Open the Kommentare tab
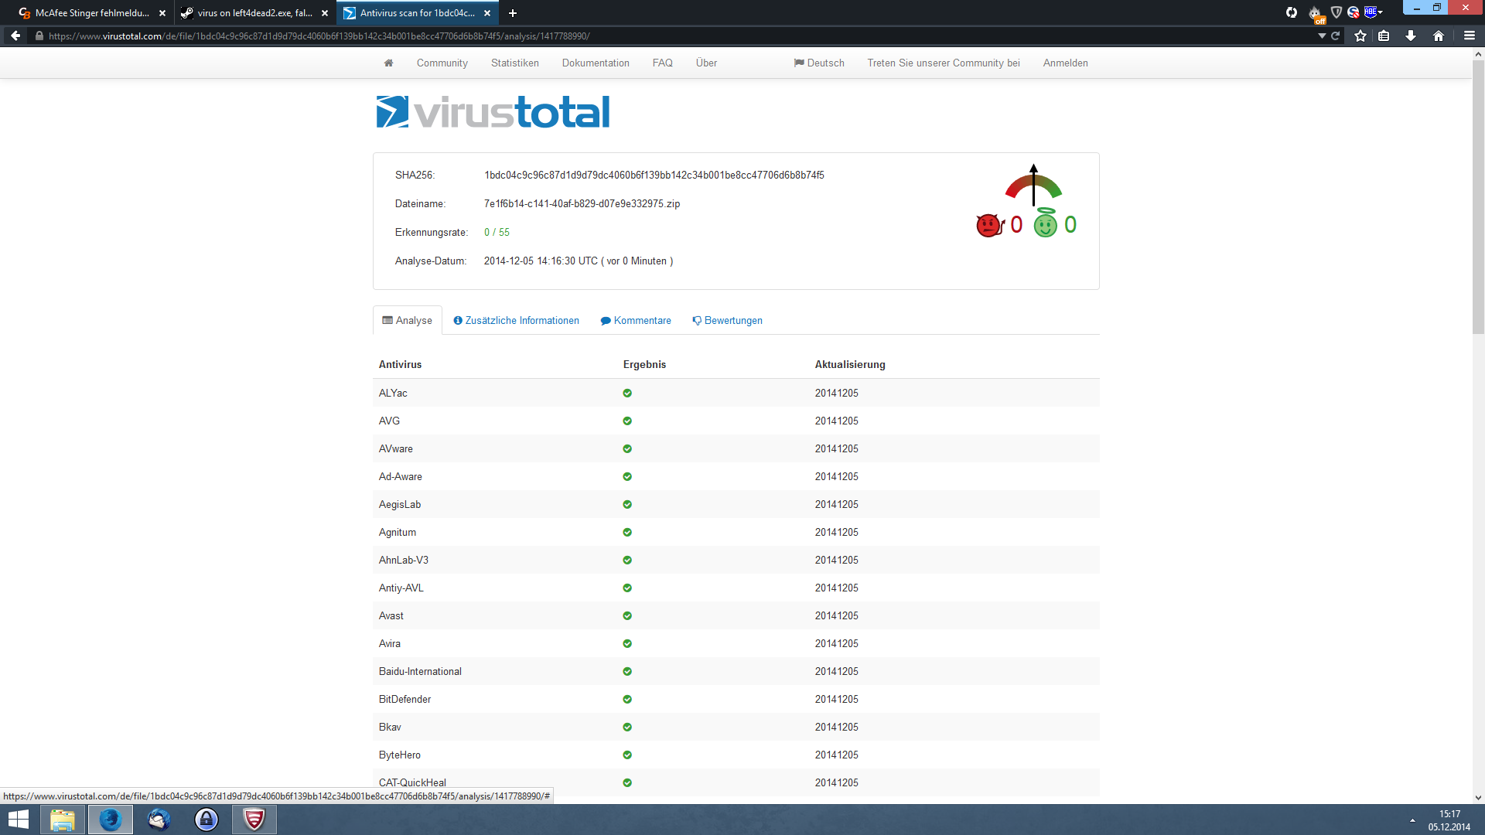The image size is (1485, 835). [x=636, y=321]
